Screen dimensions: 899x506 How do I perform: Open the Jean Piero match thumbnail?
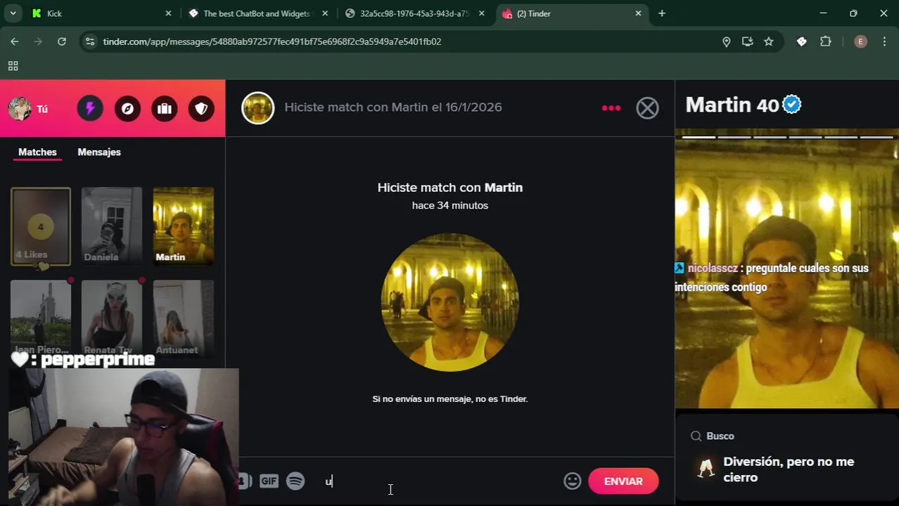(x=41, y=318)
